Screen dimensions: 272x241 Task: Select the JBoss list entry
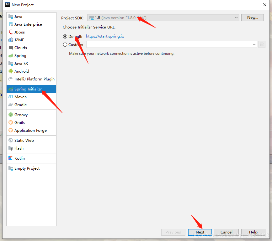pyautogui.click(x=31, y=32)
